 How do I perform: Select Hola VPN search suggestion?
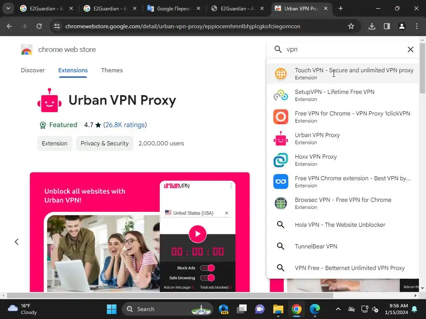coord(343,225)
